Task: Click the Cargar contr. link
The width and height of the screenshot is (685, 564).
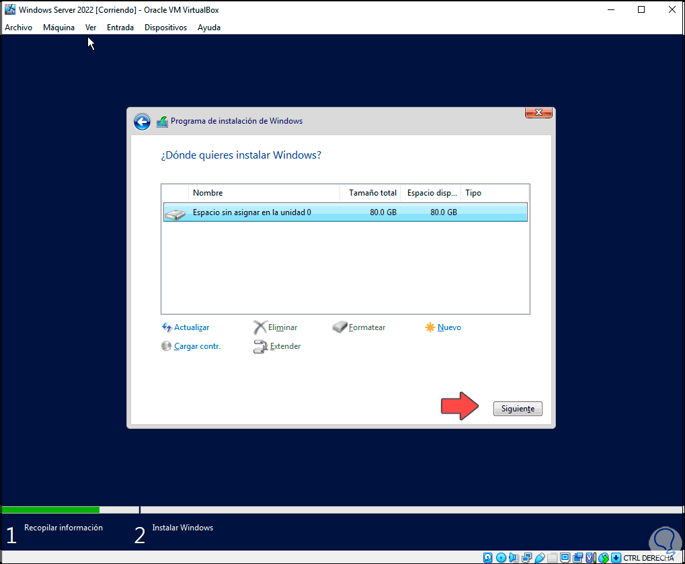Action: click(x=197, y=346)
